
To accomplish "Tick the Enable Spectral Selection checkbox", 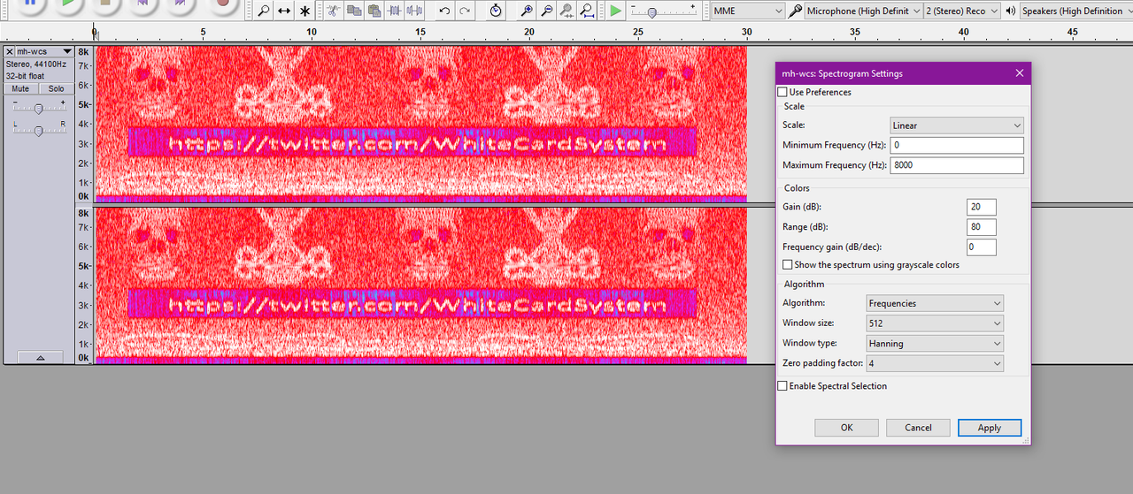I will click(782, 385).
